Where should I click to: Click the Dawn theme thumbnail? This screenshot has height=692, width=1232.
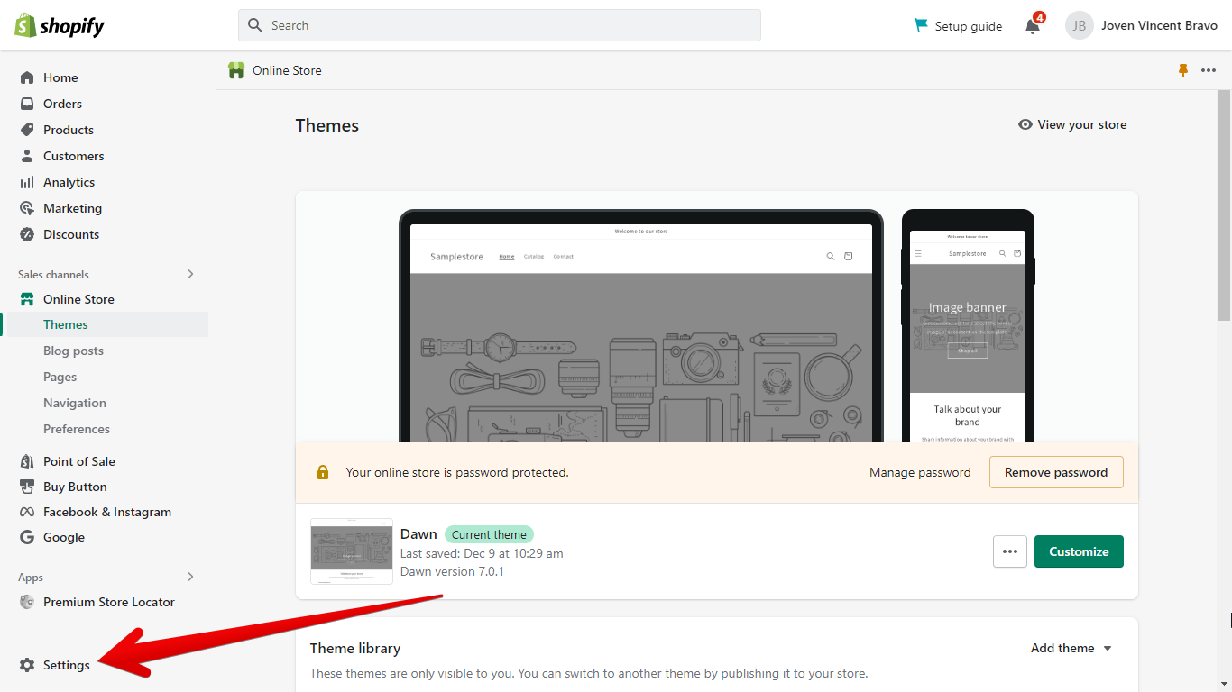click(x=352, y=551)
